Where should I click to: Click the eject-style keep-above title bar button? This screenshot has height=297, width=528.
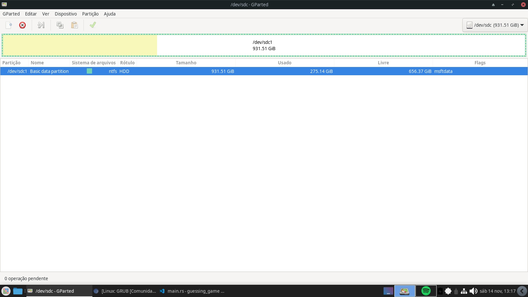click(x=493, y=5)
